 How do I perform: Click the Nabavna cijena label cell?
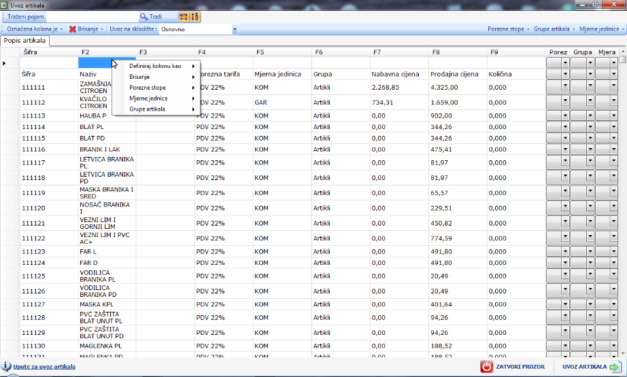tap(399, 74)
